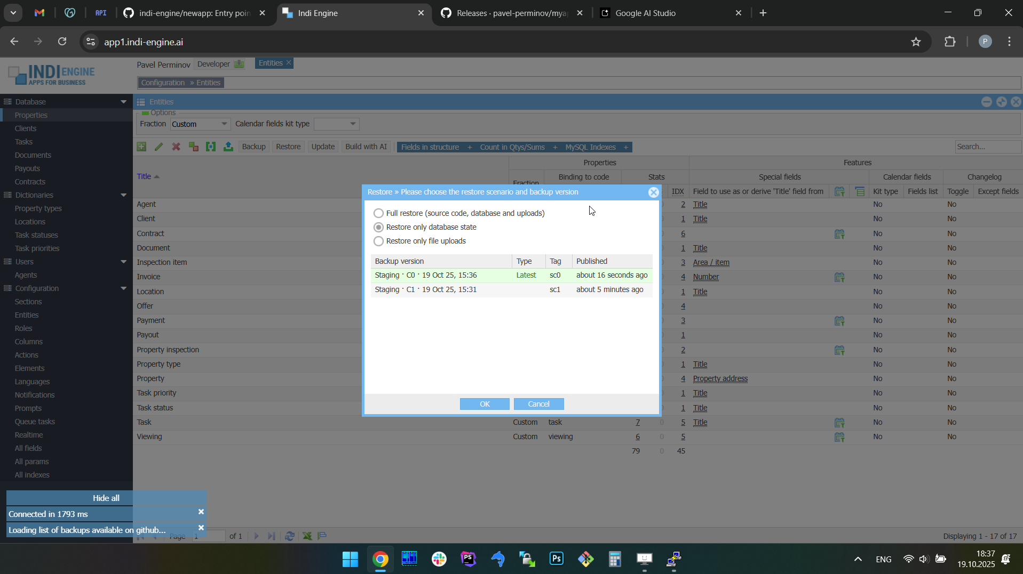The width and height of the screenshot is (1023, 574).
Task: Switch to the Releases GitHub browser tab
Action: click(511, 13)
